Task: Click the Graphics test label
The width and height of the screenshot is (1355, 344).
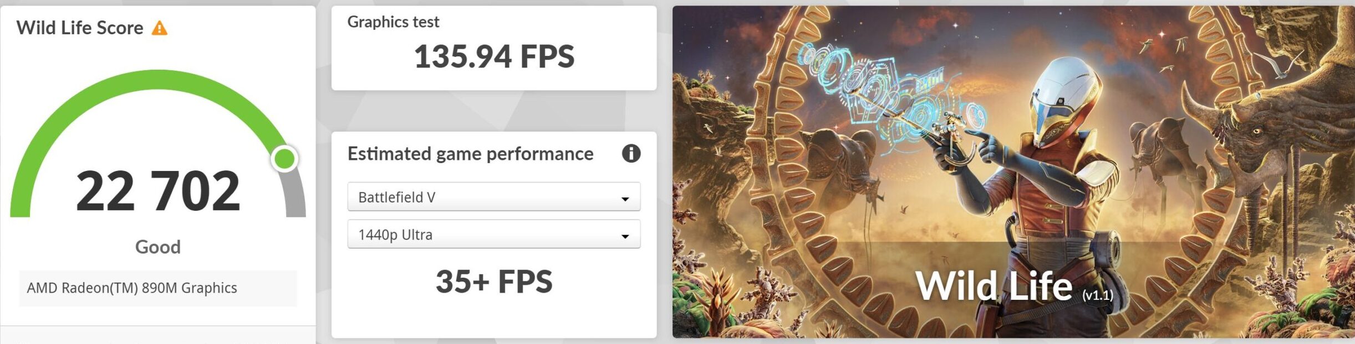Action: [x=393, y=22]
